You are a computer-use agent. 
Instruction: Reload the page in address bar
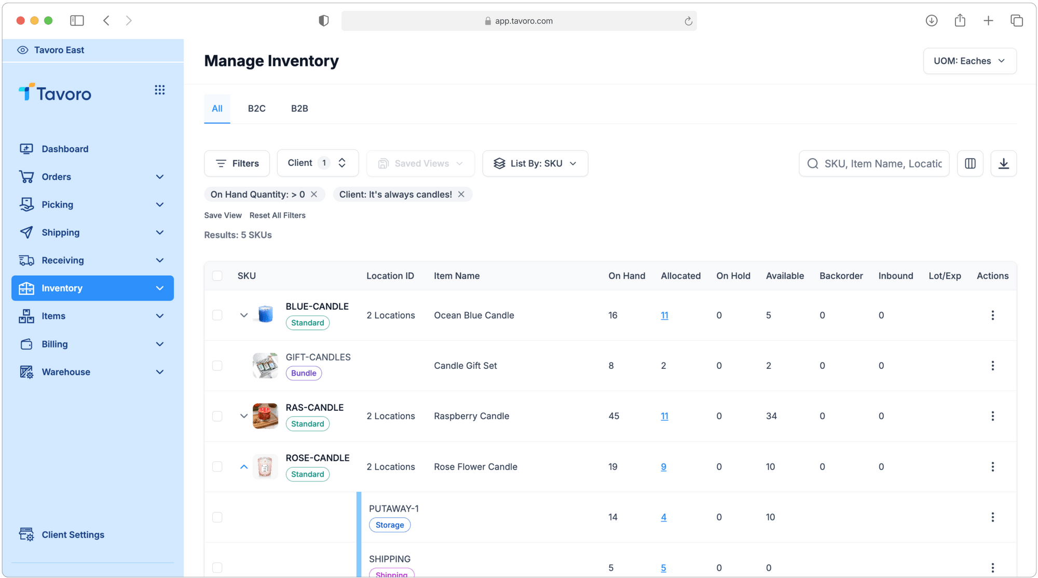click(688, 21)
